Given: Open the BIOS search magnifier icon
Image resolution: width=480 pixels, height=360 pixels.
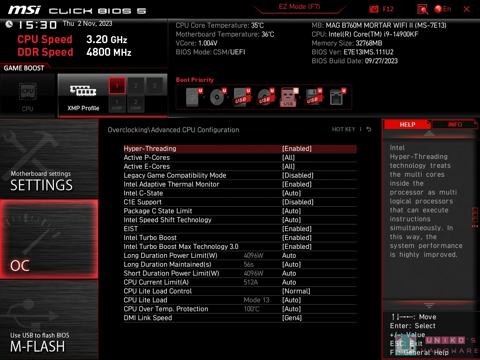Looking at the screenshot, I should coord(422,9).
